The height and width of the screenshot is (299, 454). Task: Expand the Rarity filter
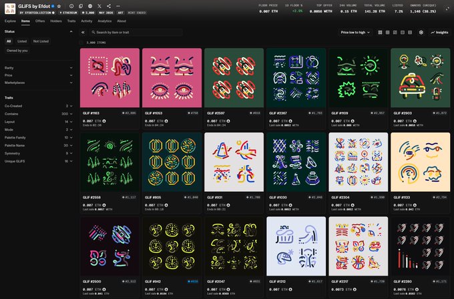38,68
